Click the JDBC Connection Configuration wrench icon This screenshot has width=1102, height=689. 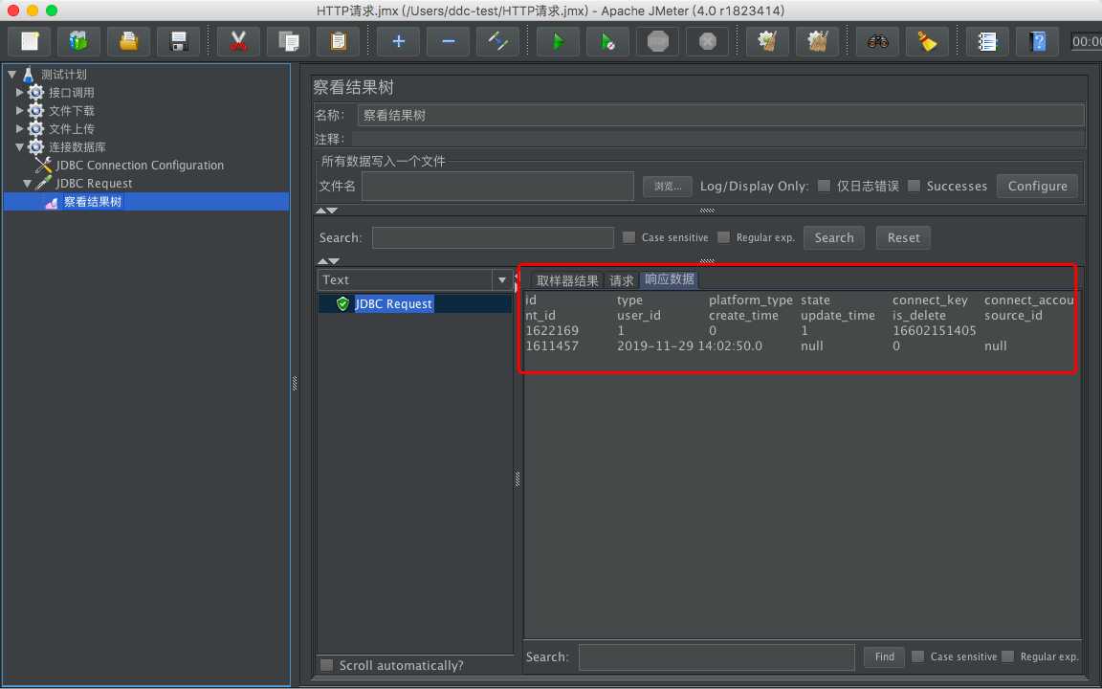pos(44,165)
